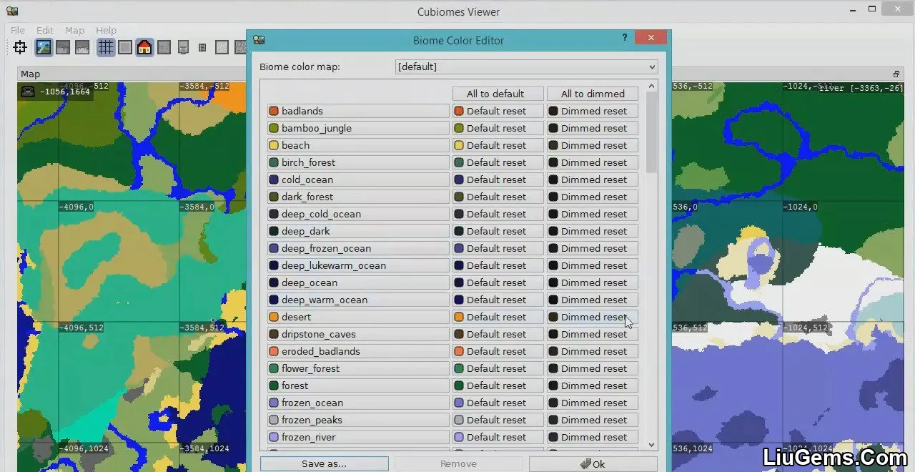Select the End dimension toolbar icon

pos(82,48)
